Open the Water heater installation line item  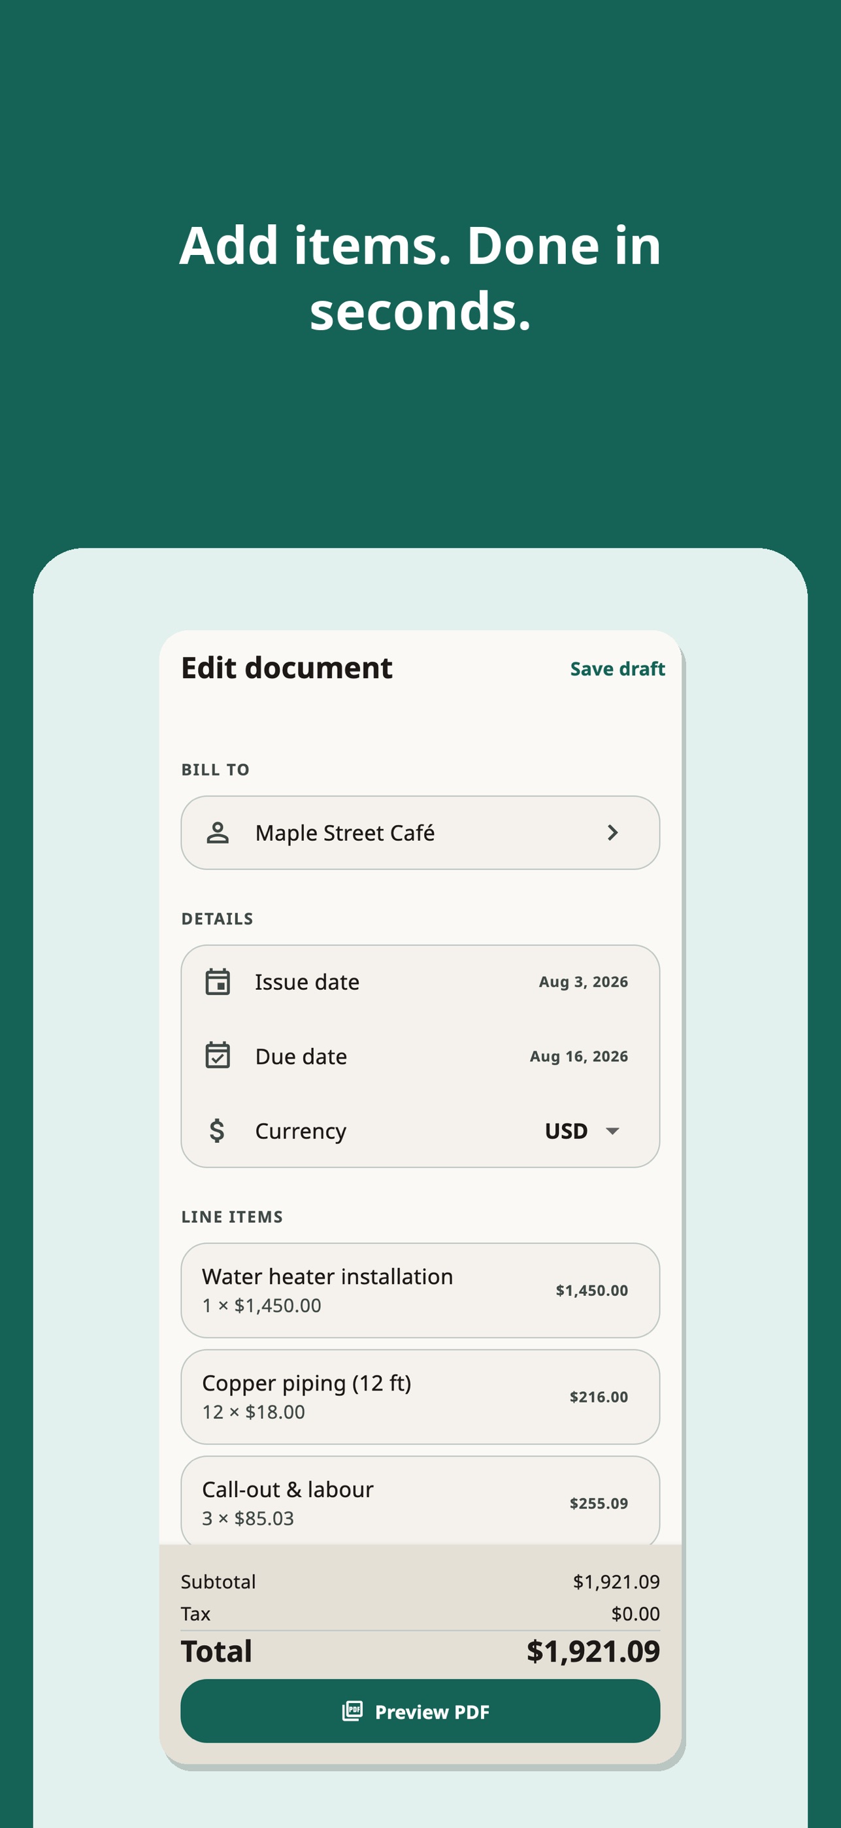(421, 1290)
